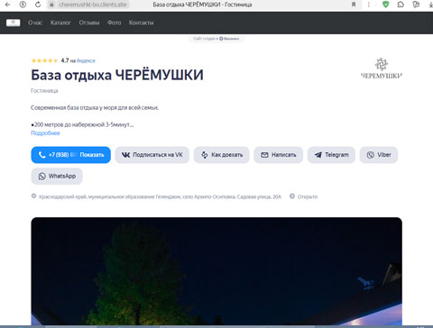Click the Краснодарский край address text
This screenshot has width=433, height=328.
[x=160, y=196]
